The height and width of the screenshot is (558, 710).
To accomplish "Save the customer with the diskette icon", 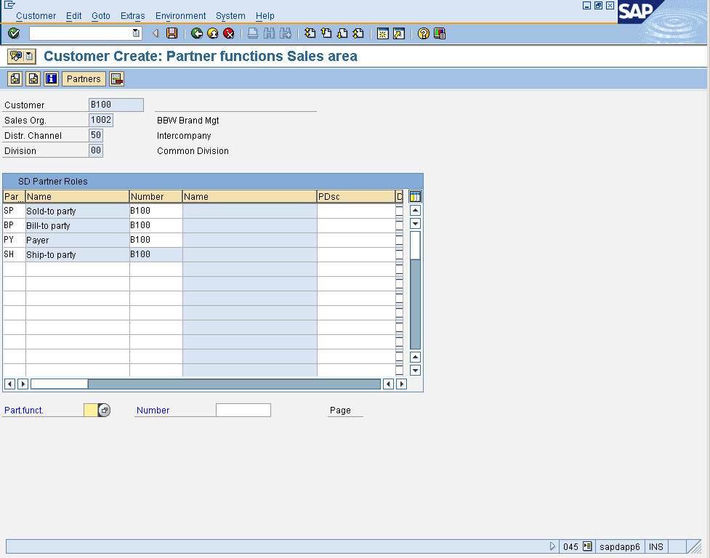I will [172, 33].
